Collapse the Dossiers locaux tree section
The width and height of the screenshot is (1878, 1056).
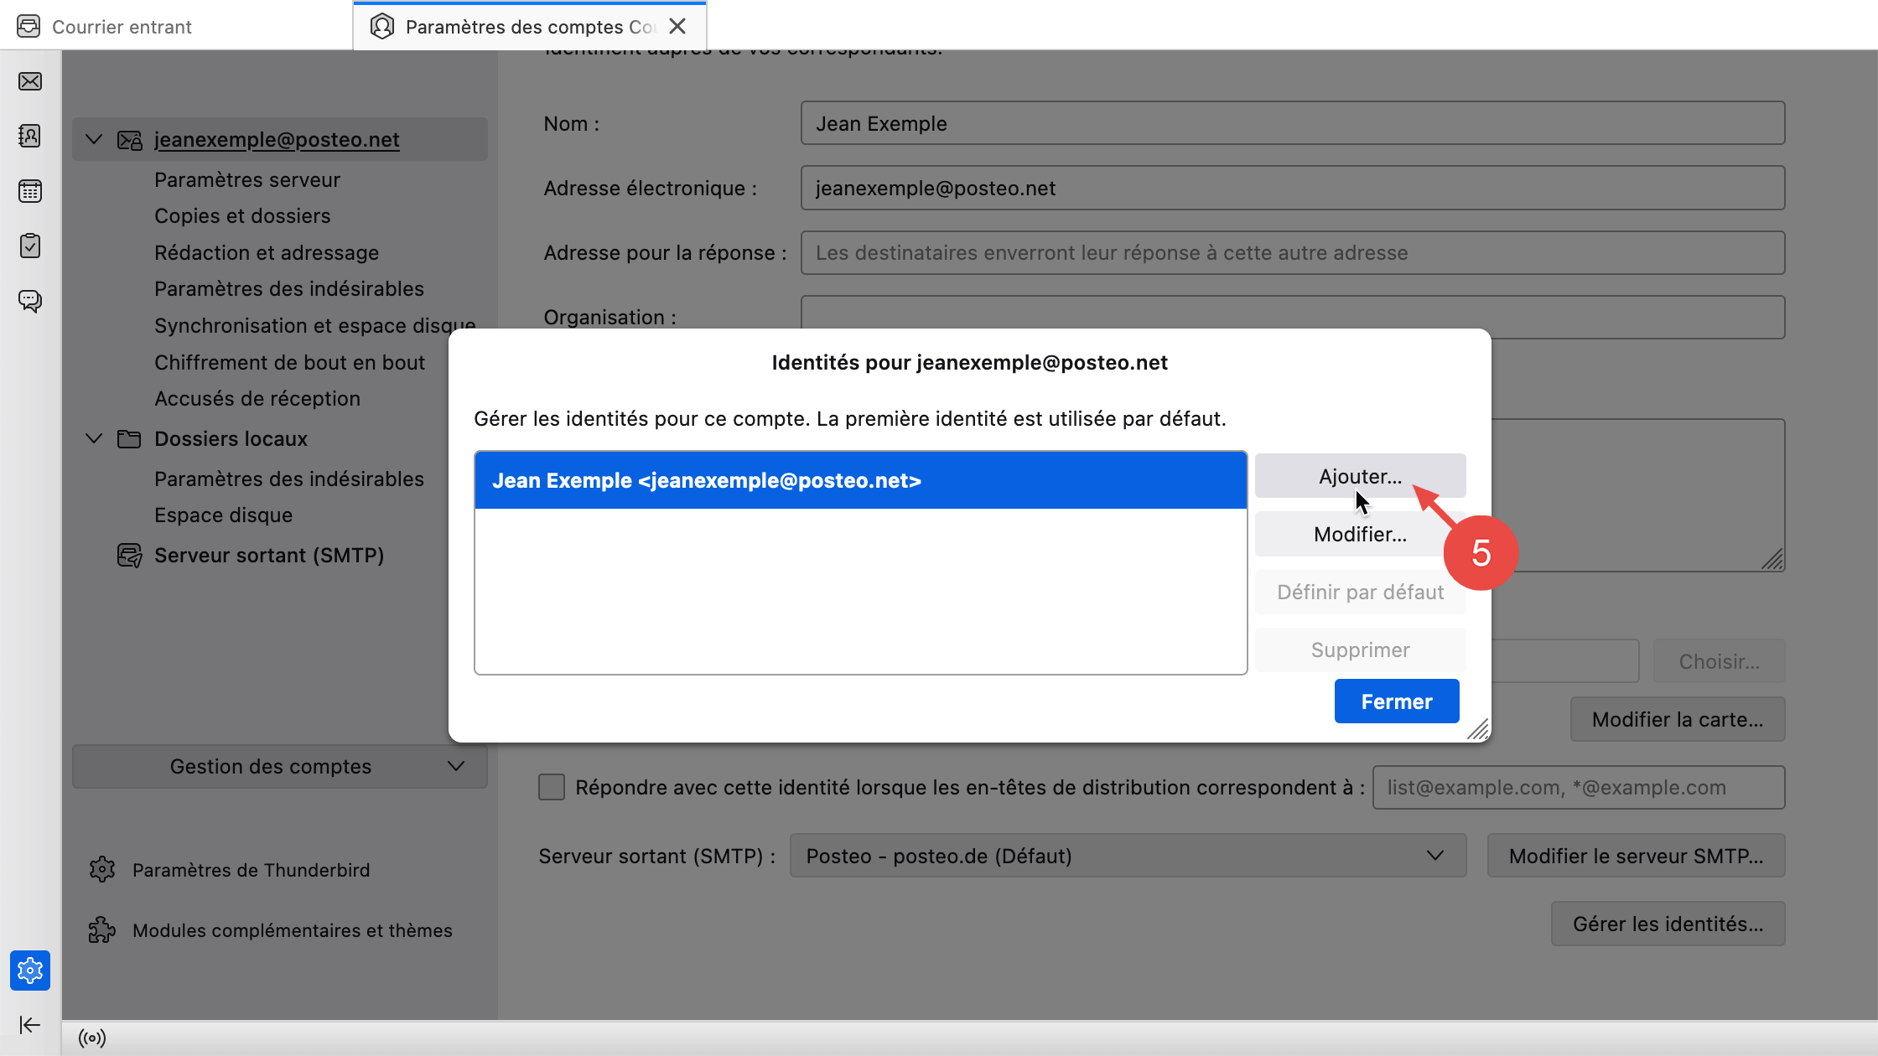pos(94,438)
